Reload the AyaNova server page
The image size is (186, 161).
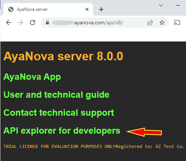pyautogui.click(x=32, y=22)
